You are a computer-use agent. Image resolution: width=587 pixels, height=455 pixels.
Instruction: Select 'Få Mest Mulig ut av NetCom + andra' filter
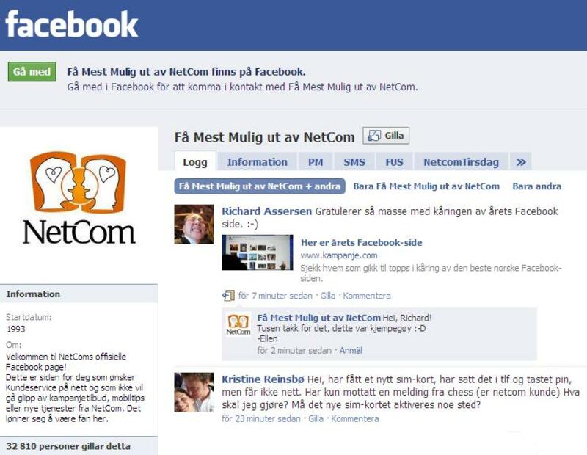[260, 186]
